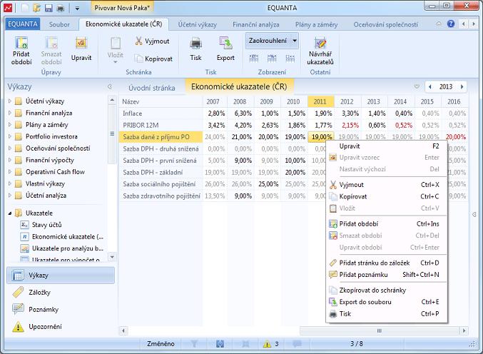
Task: Choose Tisk in context menu
Action: coord(387,313)
